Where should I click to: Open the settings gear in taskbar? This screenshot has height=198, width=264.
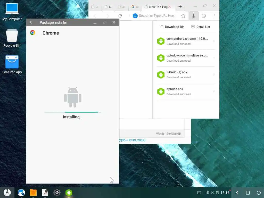[57, 192]
